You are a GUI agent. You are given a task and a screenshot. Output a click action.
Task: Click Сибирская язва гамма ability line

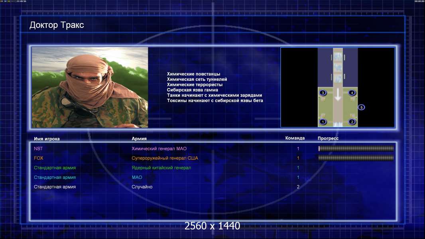click(193, 90)
